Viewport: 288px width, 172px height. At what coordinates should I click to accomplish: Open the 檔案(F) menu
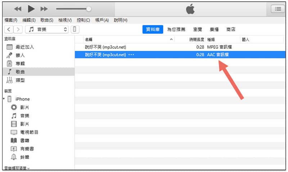pos(11,20)
